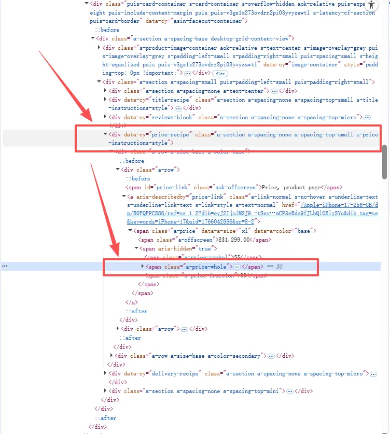Click ellipsis badge in a-spacing-top-mini div
This screenshot has height=434, width=390.
point(290,391)
